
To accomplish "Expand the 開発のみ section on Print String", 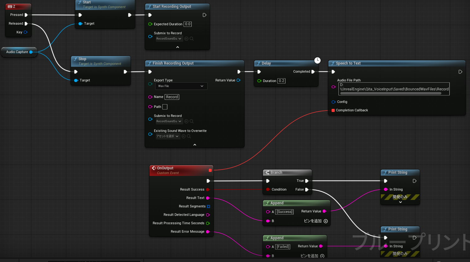I will click(400, 201).
